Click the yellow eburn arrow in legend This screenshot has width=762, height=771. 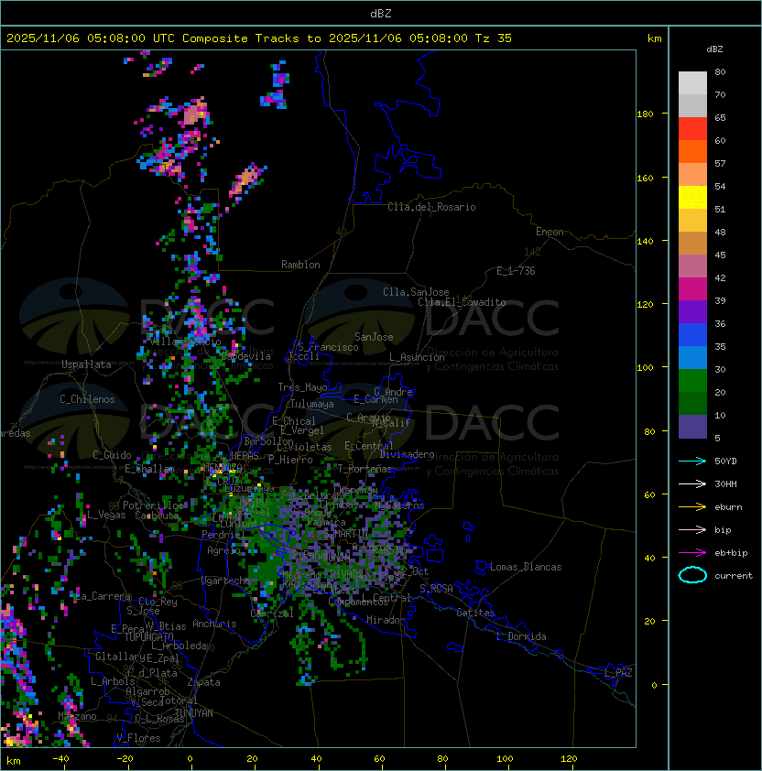(692, 507)
